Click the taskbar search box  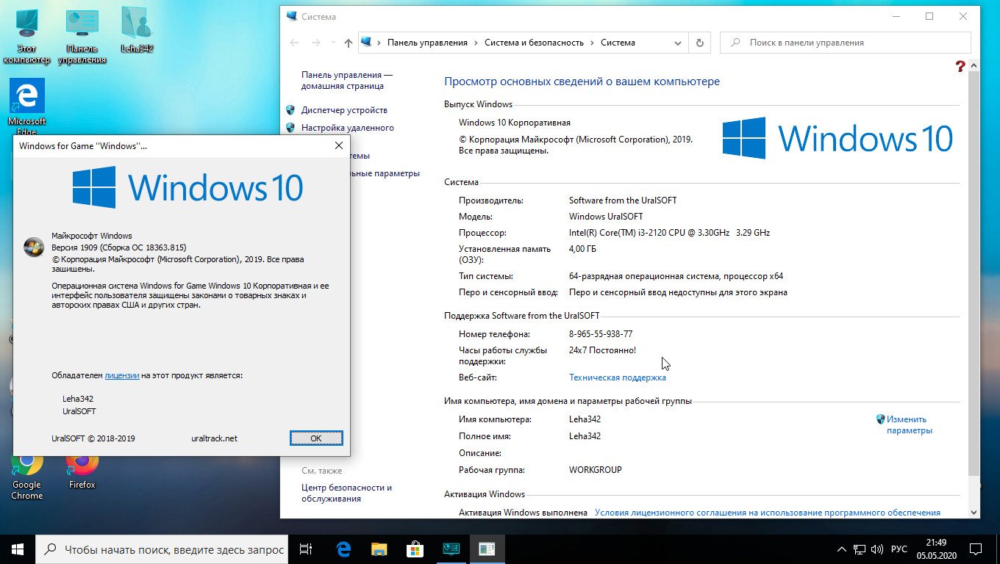click(x=162, y=549)
